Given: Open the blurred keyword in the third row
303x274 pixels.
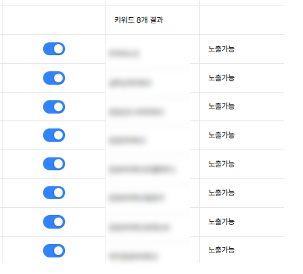Looking at the screenshot, I should (137, 112).
